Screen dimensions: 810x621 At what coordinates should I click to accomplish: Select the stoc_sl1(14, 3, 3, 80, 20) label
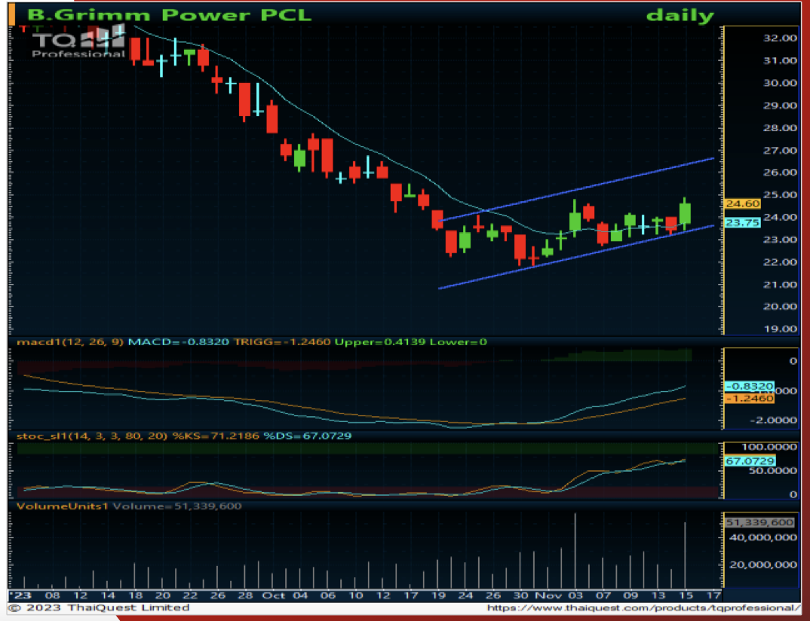[92, 436]
